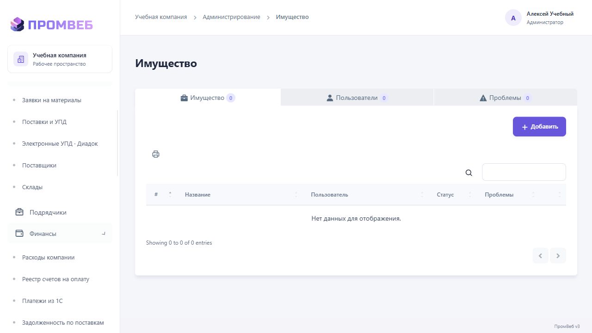Open Поставки и УПД page
The image size is (592, 333).
[x=44, y=122]
